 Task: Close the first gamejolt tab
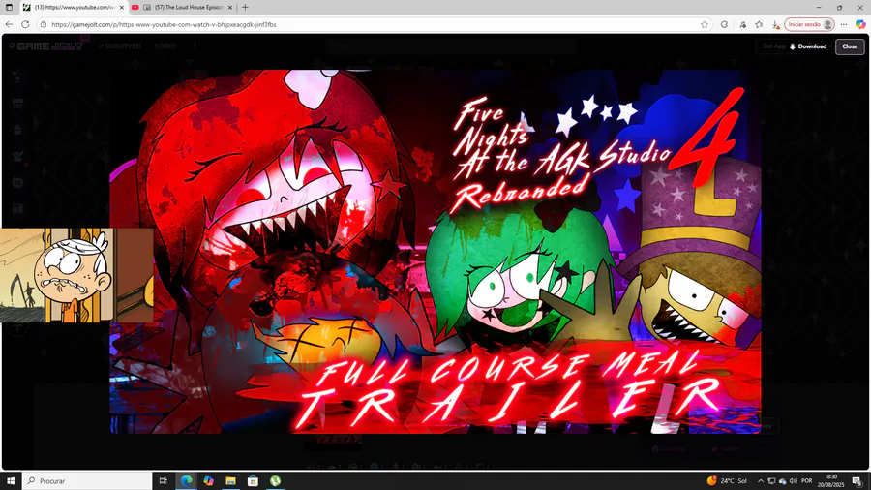[x=122, y=7]
